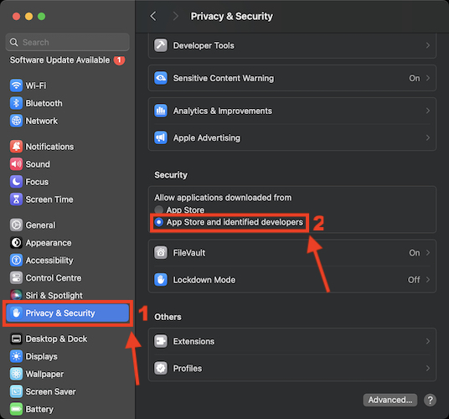Switch to Bluetooth settings label

point(44,103)
